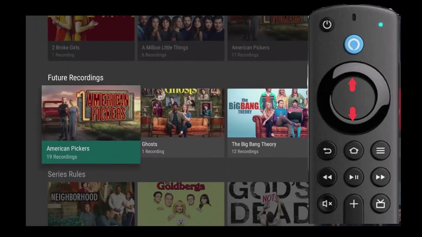The width and height of the screenshot is (422, 237).
Task: Tap the play/pause button on remote
Action: (354, 177)
